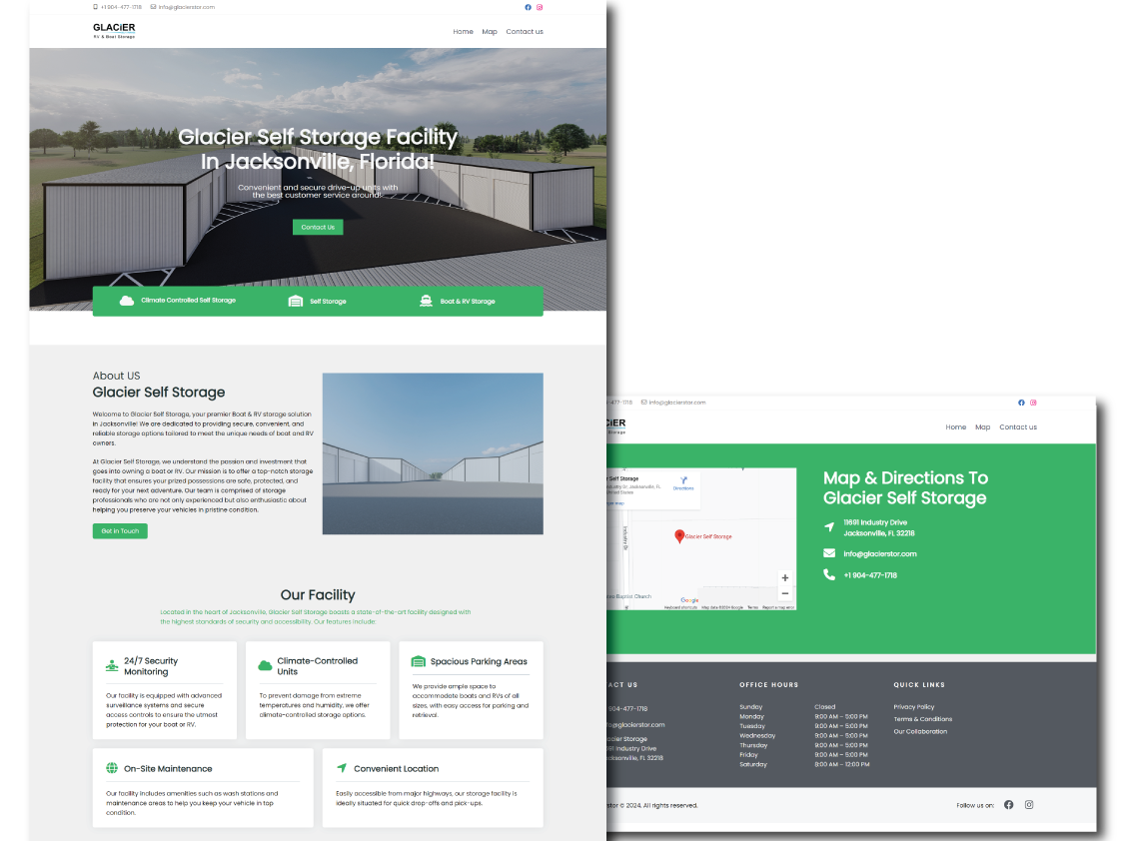1121x841 pixels.
Task: Select Climate Controlled Self Storage text in green bar
Action: pos(188,300)
